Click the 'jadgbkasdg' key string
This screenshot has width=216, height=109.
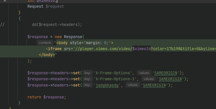pyautogui.click(x=107, y=85)
